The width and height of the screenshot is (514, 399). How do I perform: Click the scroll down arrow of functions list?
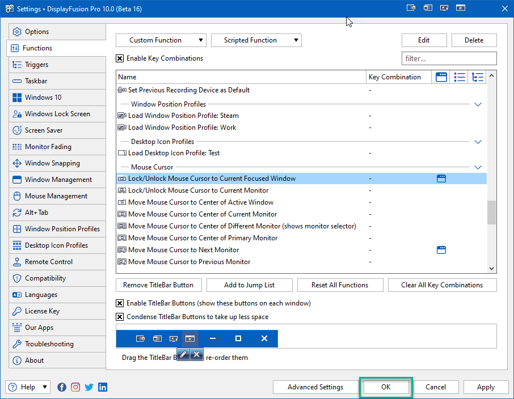coord(491,268)
